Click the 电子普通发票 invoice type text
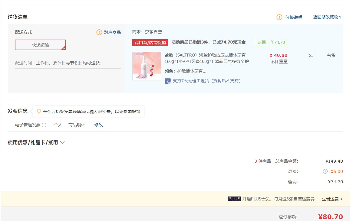Screen dimensions: 356x221 pyautogui.click(x=28, y=125)
